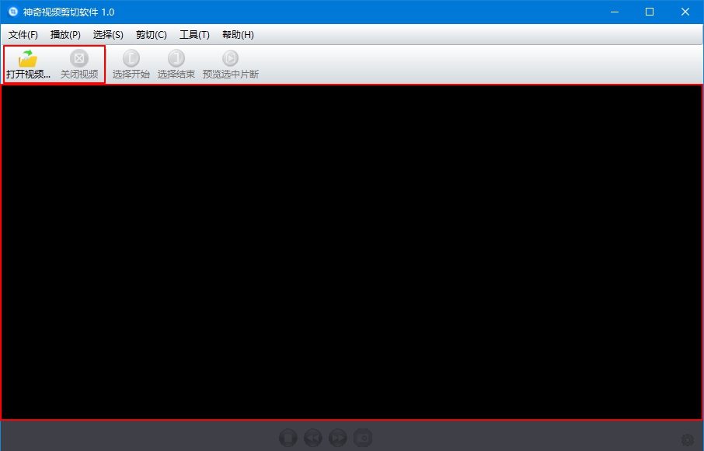Open the 工具(T) menu
704x451 pixels.
tap(193, 34)
